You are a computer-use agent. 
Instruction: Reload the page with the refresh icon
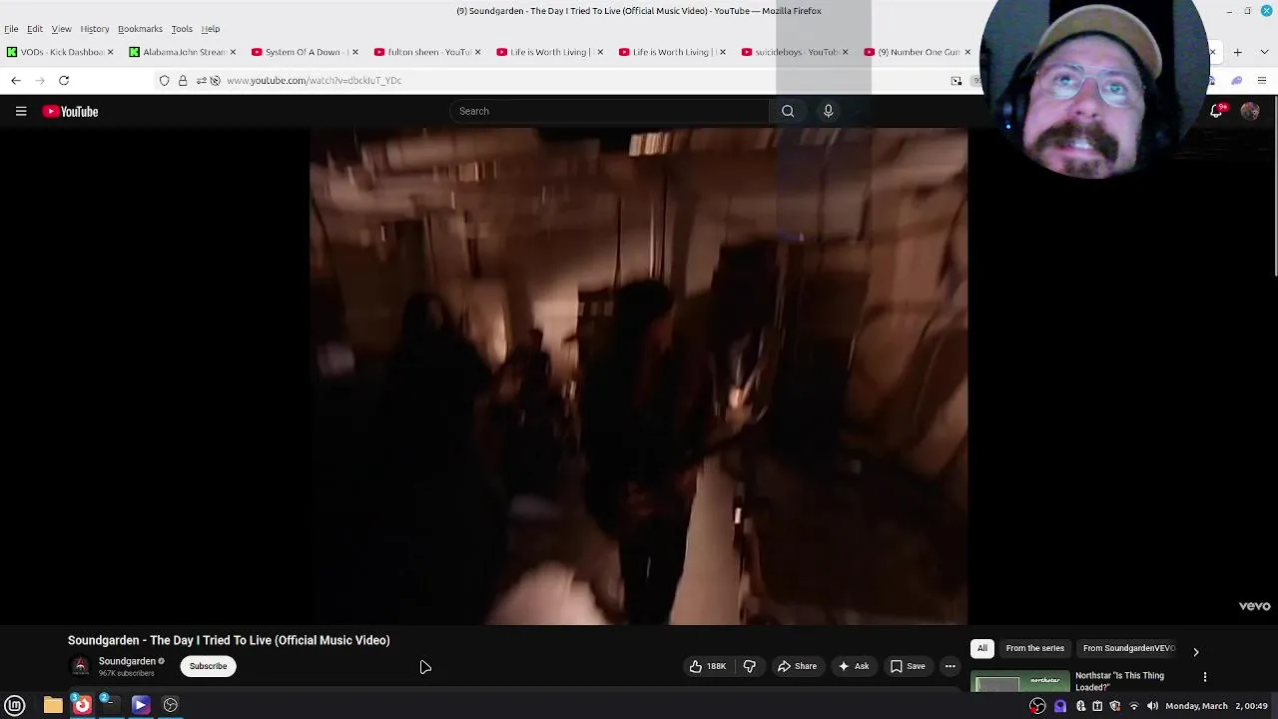(64, 80)
